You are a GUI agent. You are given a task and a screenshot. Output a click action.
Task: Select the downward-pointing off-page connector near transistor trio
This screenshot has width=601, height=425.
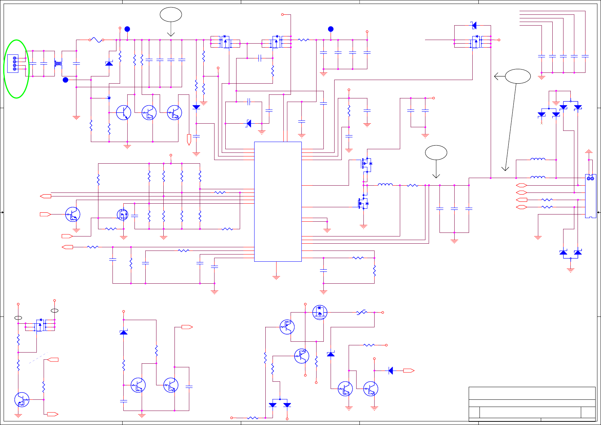(189, 140)
